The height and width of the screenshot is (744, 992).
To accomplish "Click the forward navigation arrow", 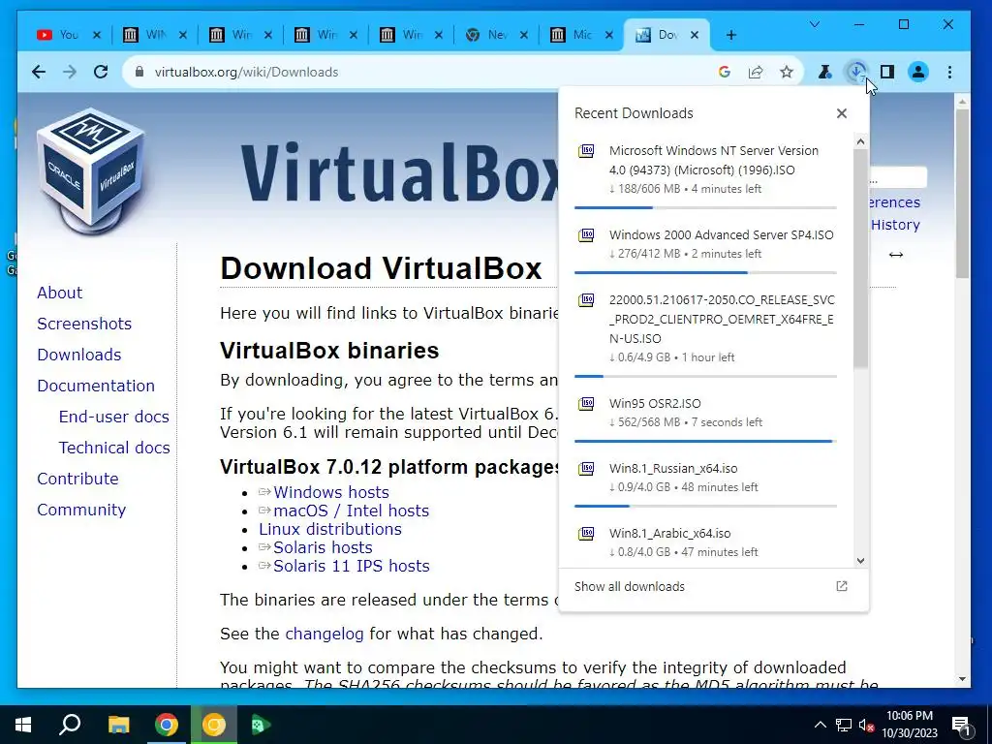I will [x=70, y=72].
